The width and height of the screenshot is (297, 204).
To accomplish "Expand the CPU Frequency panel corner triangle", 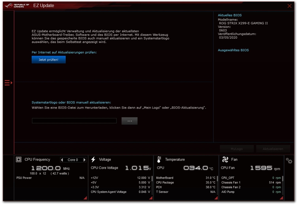I will click(x=85, y=198).
